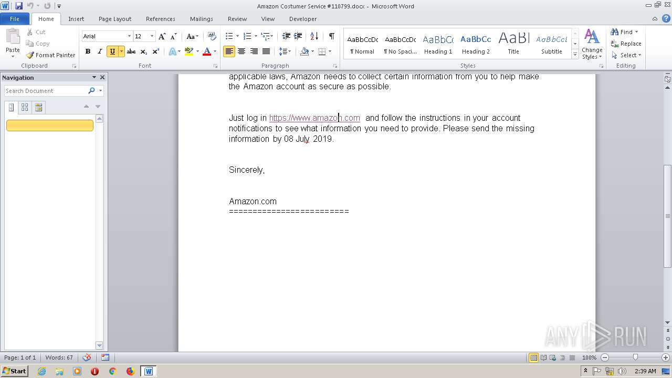Click the Sort icon

[x=314, y=36]
